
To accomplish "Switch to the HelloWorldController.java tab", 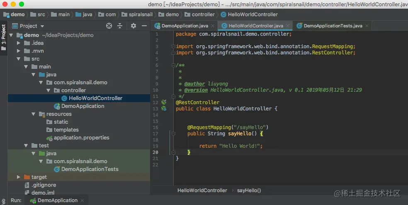I will [256, 26].
